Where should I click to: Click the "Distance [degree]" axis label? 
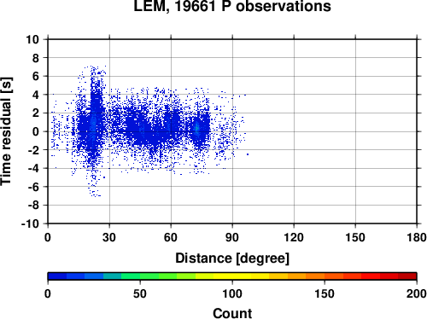(x=232, y=258)
